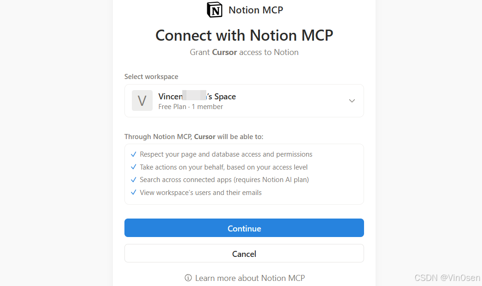Click View workspace's users and their emails text

tap(201, 193)
